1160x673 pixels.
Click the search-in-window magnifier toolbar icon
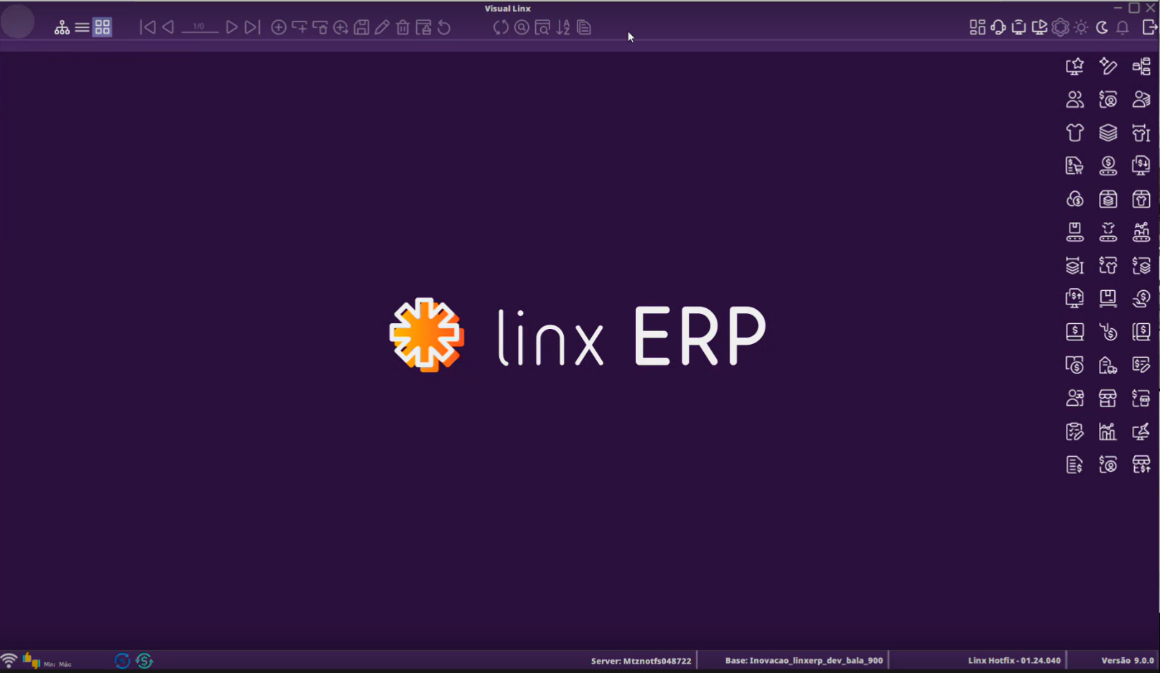[x=542, y=27]
